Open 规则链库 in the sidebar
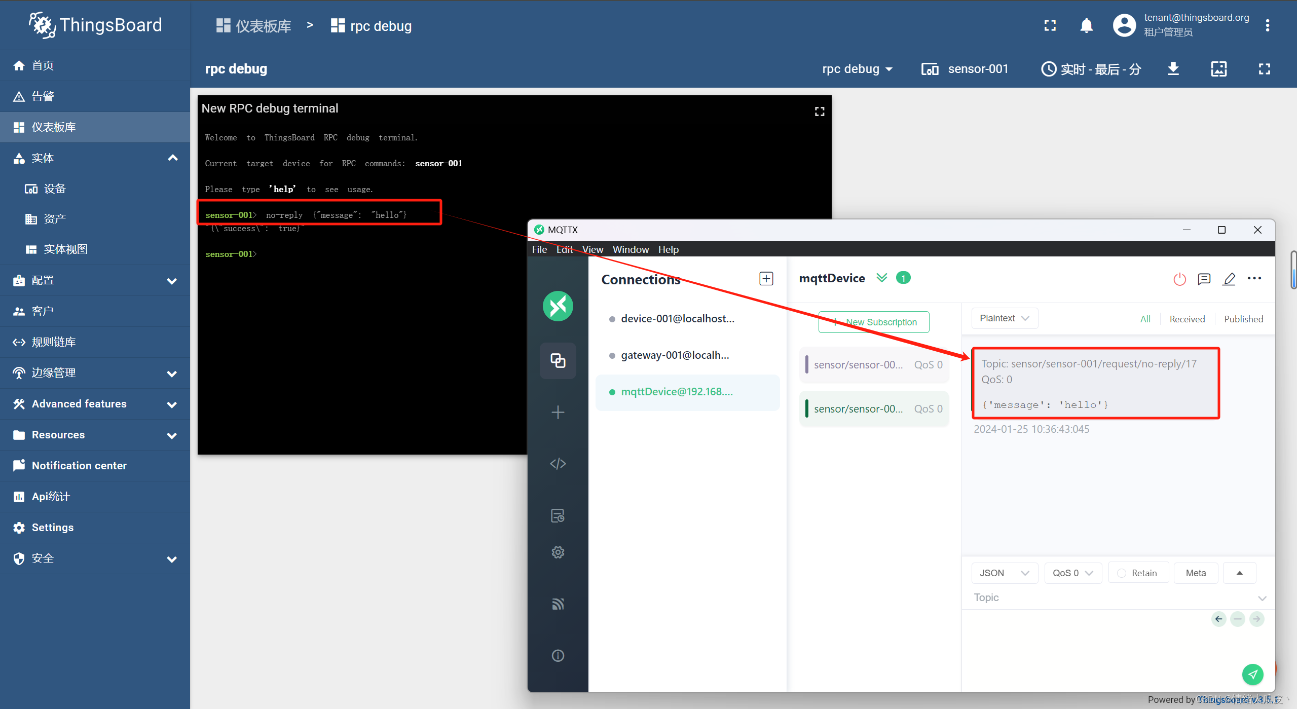Screen dimensions: 1297x709 (x=95, y=342)
